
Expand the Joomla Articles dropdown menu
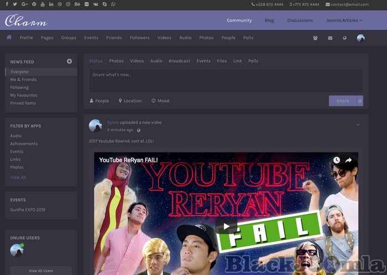344,20
